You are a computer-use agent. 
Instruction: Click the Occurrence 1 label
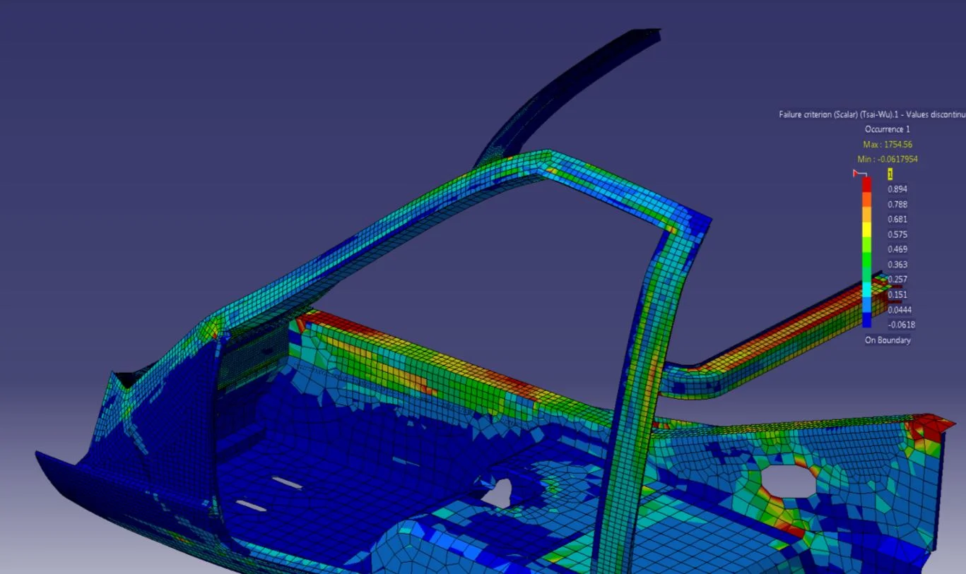point(888,128)
